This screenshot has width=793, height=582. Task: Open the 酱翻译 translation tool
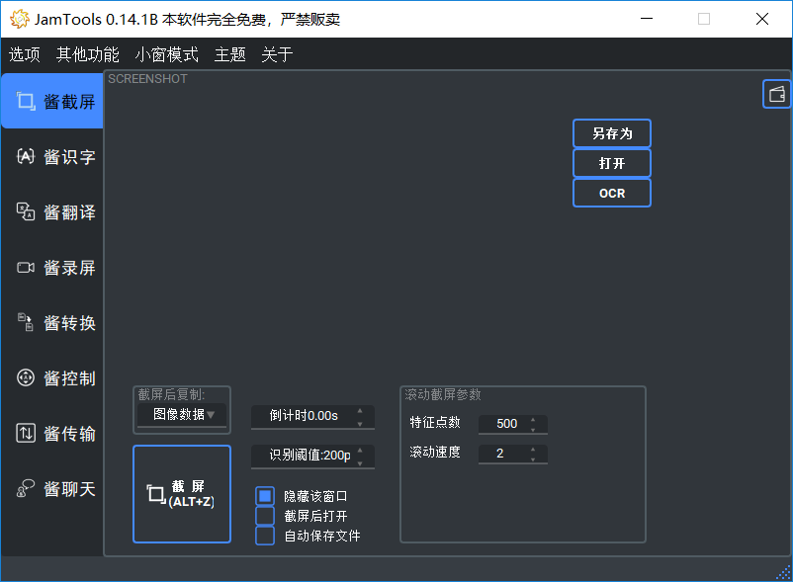[x=54, y=211]
